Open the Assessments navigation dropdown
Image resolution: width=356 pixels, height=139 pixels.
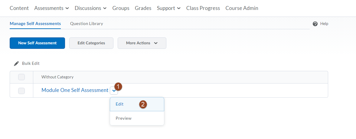tap(51, 8)
